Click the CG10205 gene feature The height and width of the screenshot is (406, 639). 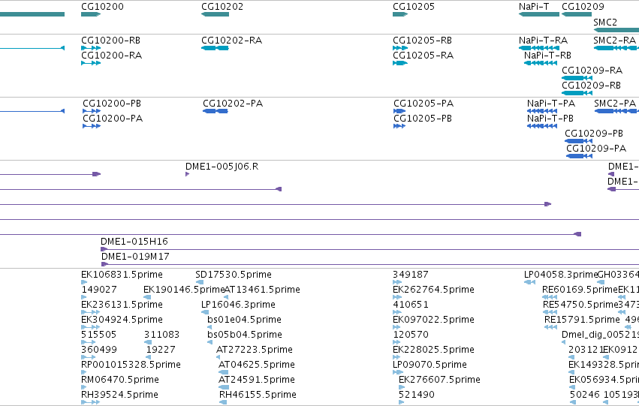(400, 14)
